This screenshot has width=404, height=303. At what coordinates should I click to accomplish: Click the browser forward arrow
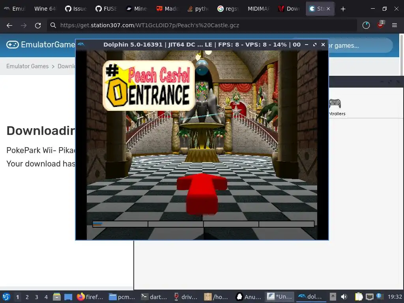24,25
